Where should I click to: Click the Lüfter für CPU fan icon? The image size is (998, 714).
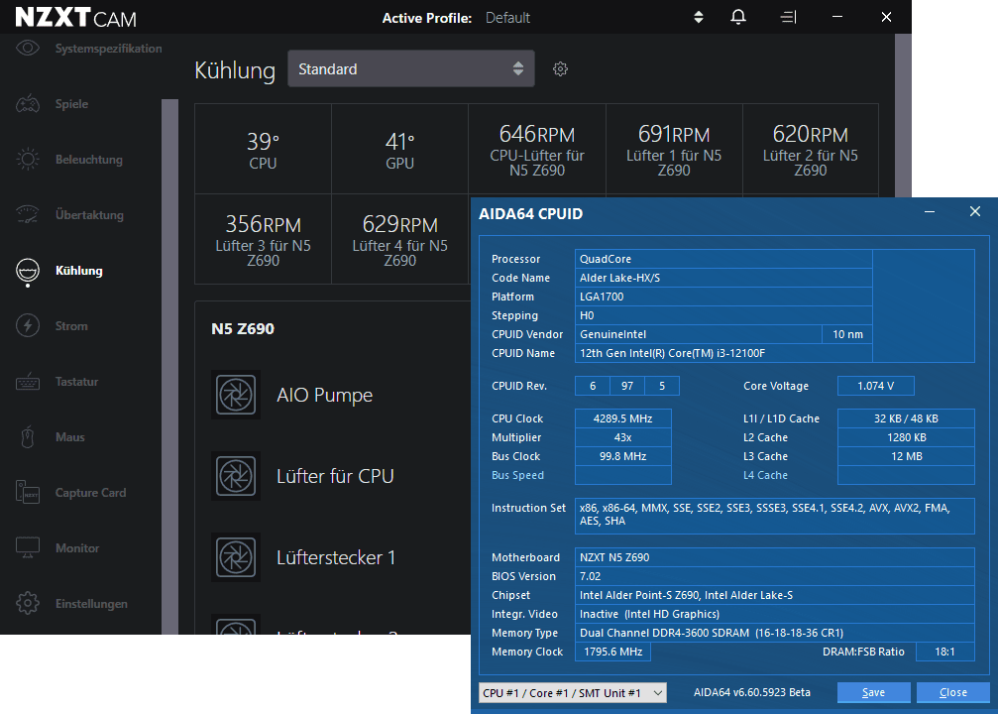236,476
